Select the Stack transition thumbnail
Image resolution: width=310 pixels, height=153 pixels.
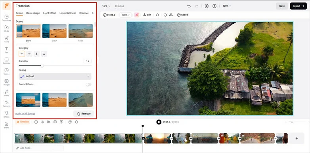(x=54, y=31)
